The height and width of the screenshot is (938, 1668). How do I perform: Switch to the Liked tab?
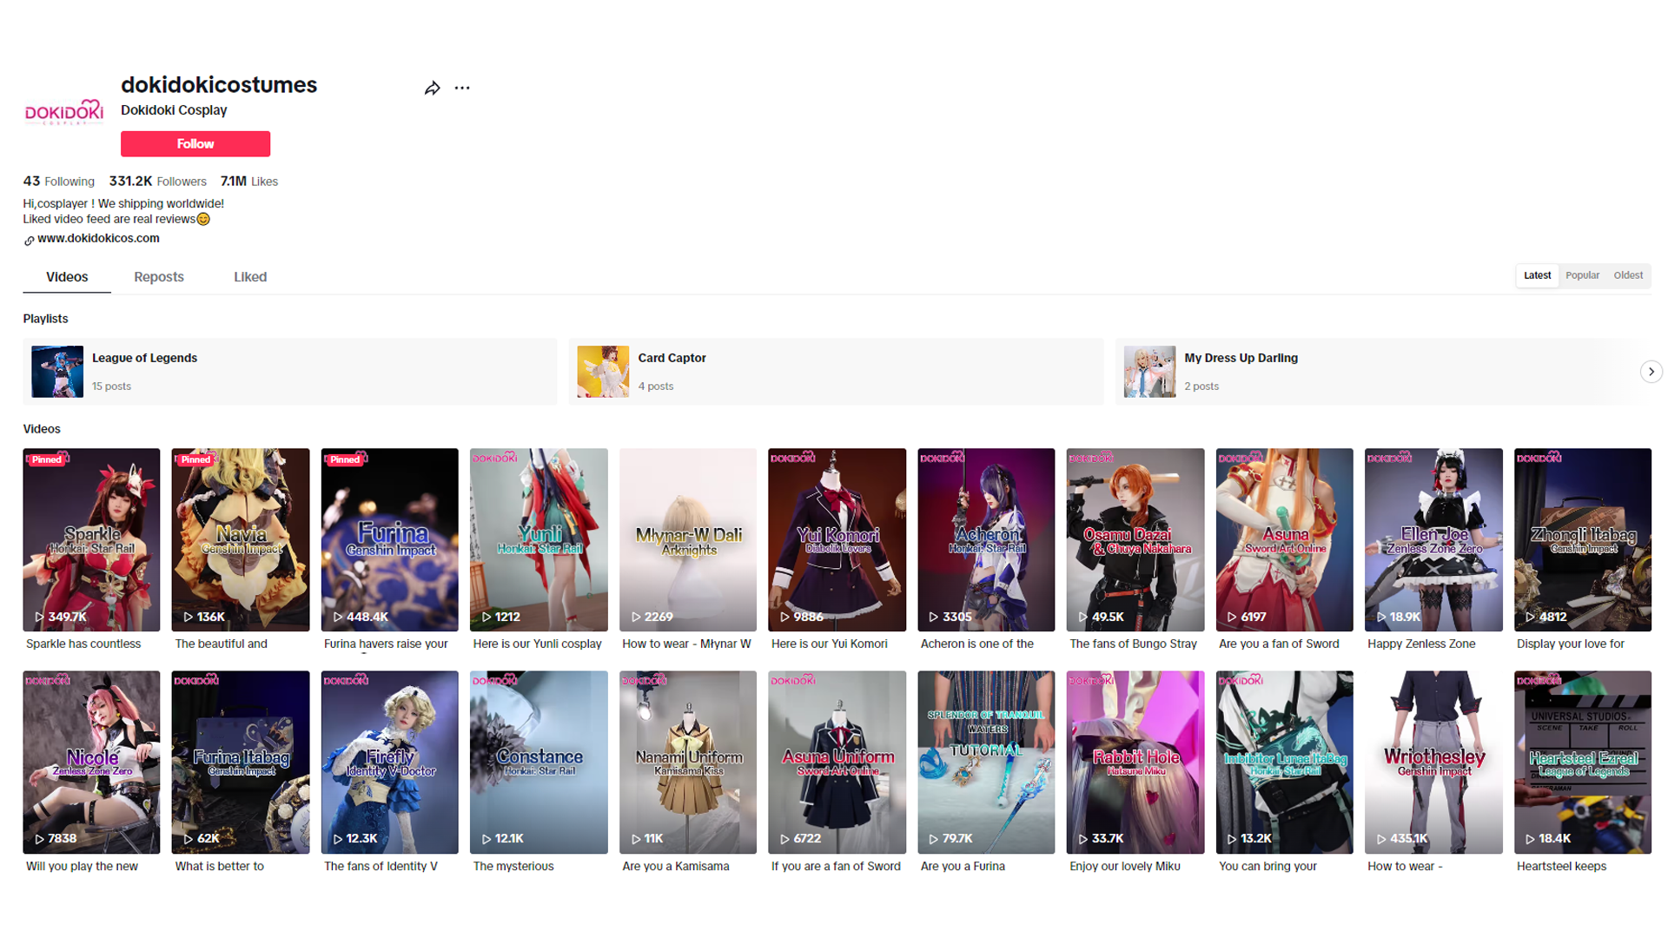point(250,277)
